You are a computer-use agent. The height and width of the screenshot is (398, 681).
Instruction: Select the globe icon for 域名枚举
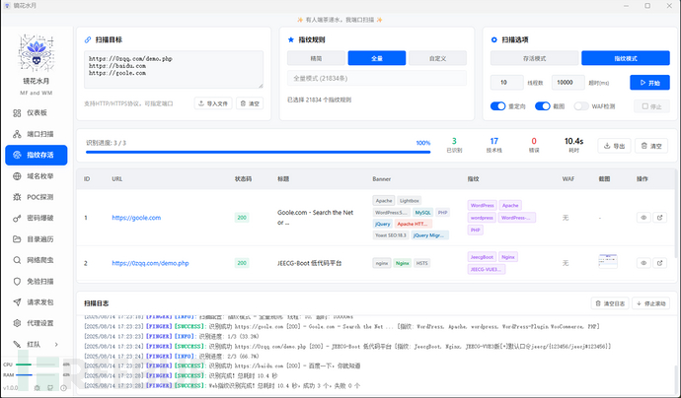(x=17, y=176)
